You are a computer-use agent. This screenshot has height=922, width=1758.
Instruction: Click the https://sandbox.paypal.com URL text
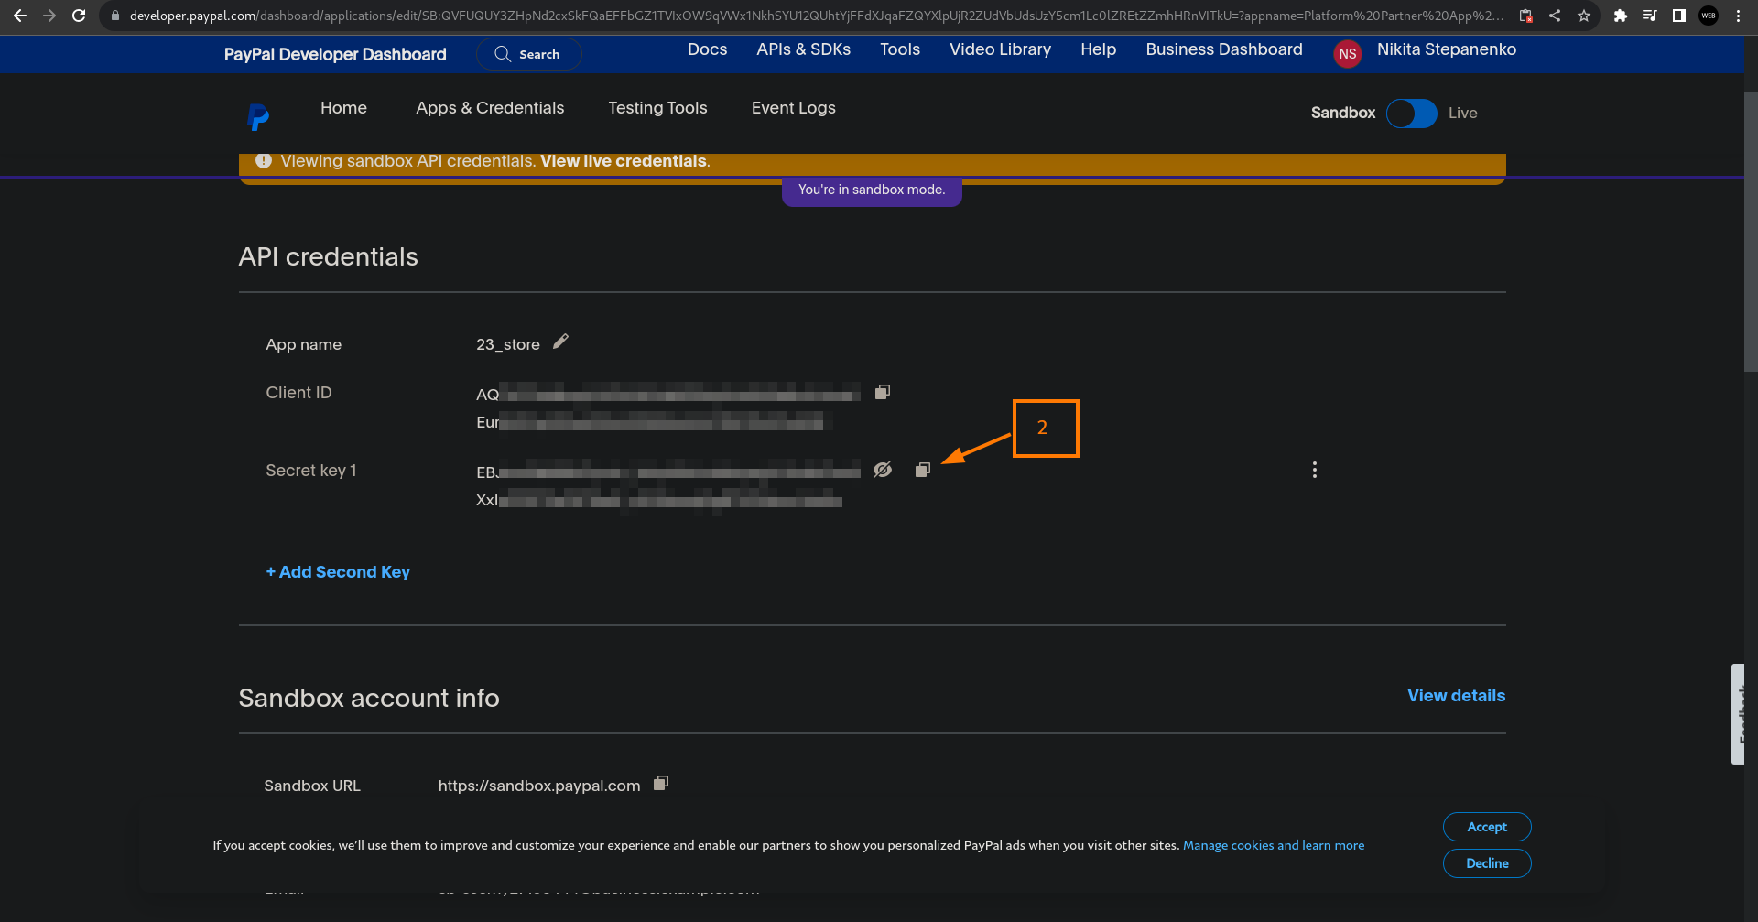[539, 786]
